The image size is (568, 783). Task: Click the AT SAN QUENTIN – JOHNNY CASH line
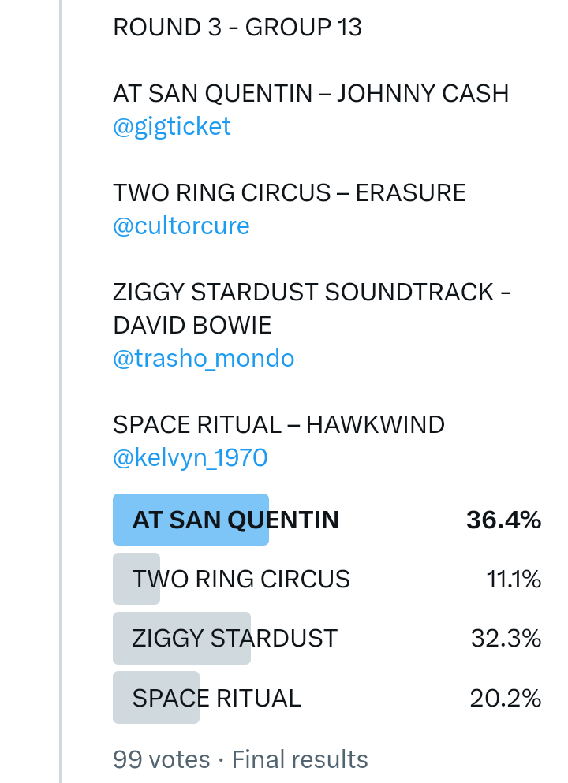pyautogui.click(x=311, y=94)
